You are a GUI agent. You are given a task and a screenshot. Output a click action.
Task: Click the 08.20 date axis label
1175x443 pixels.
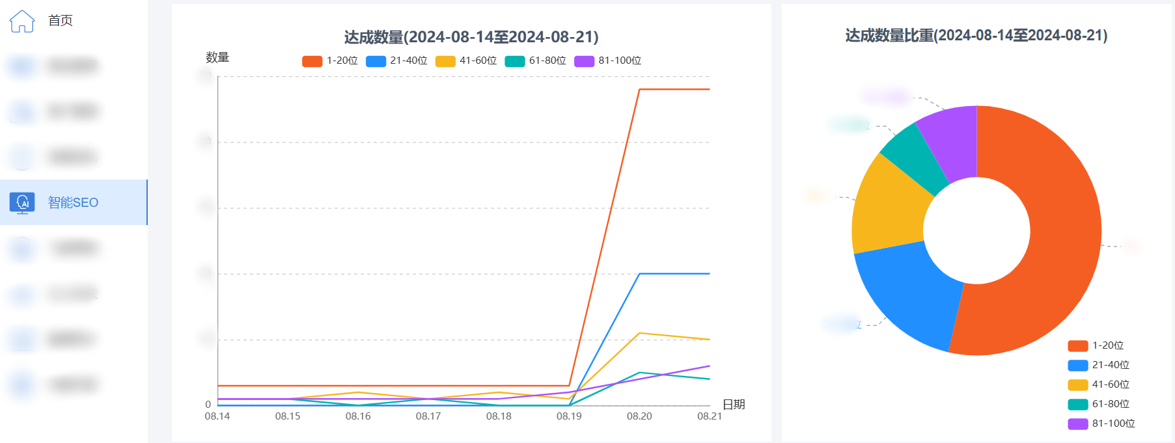pyautogui.click(x=639, y=416)
